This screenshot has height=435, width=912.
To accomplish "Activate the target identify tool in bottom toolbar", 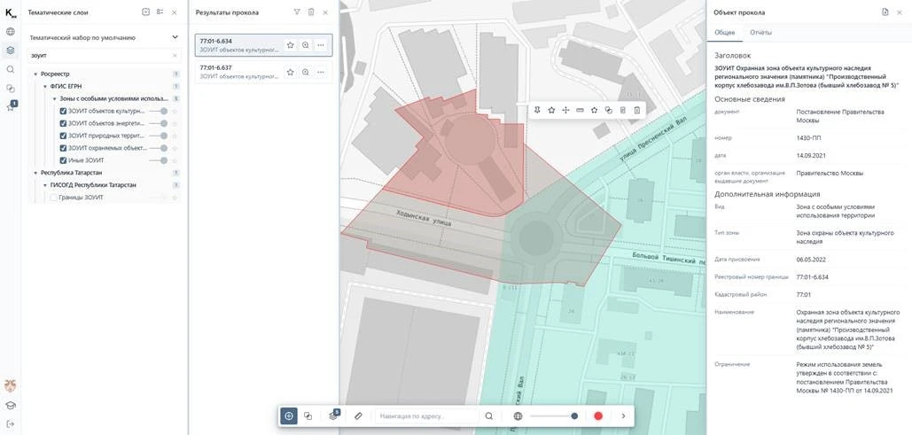I will pyautogui.click(x=289, y=416).
